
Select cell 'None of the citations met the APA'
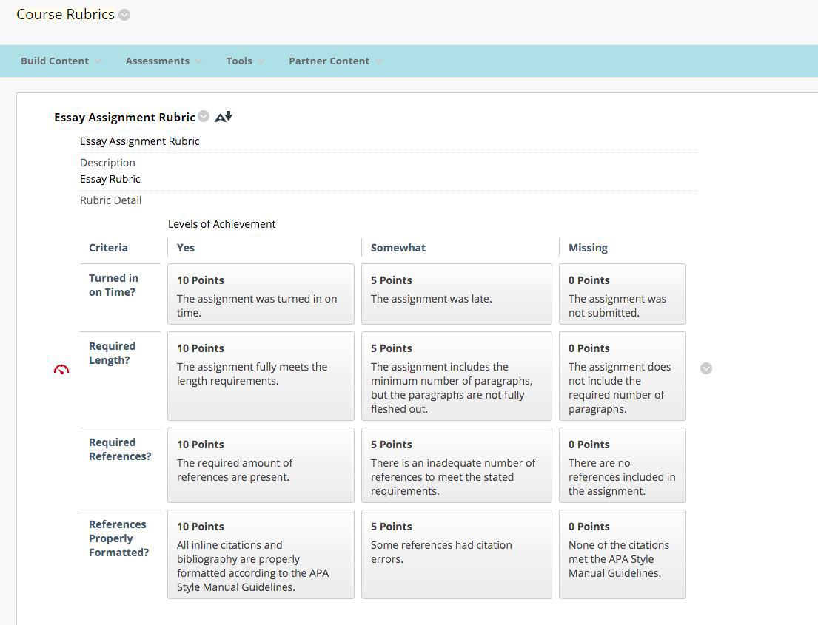tap(623, 554)
